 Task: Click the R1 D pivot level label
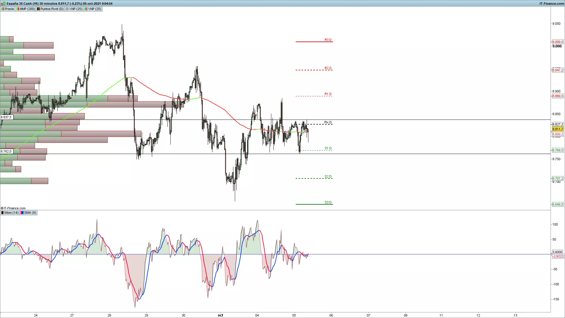(328, 94)
